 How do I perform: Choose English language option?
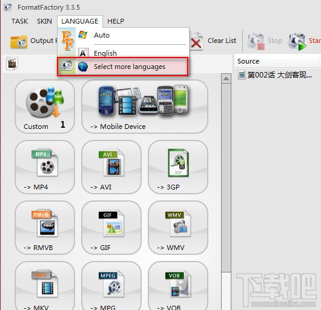tap(132, 53)
